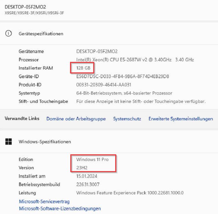The image size is (218, 214).
Task: Click the DESKTOP-05F2MO2 title at top
Action: pos(25,7)
